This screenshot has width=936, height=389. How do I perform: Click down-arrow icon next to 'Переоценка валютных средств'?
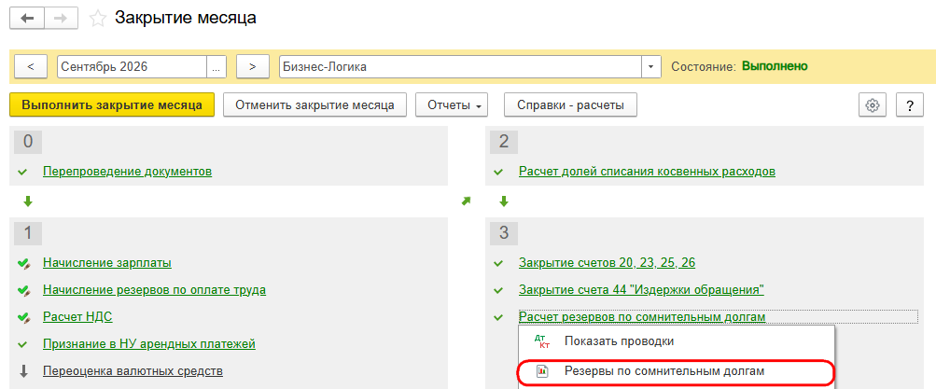tap(24, 371)
